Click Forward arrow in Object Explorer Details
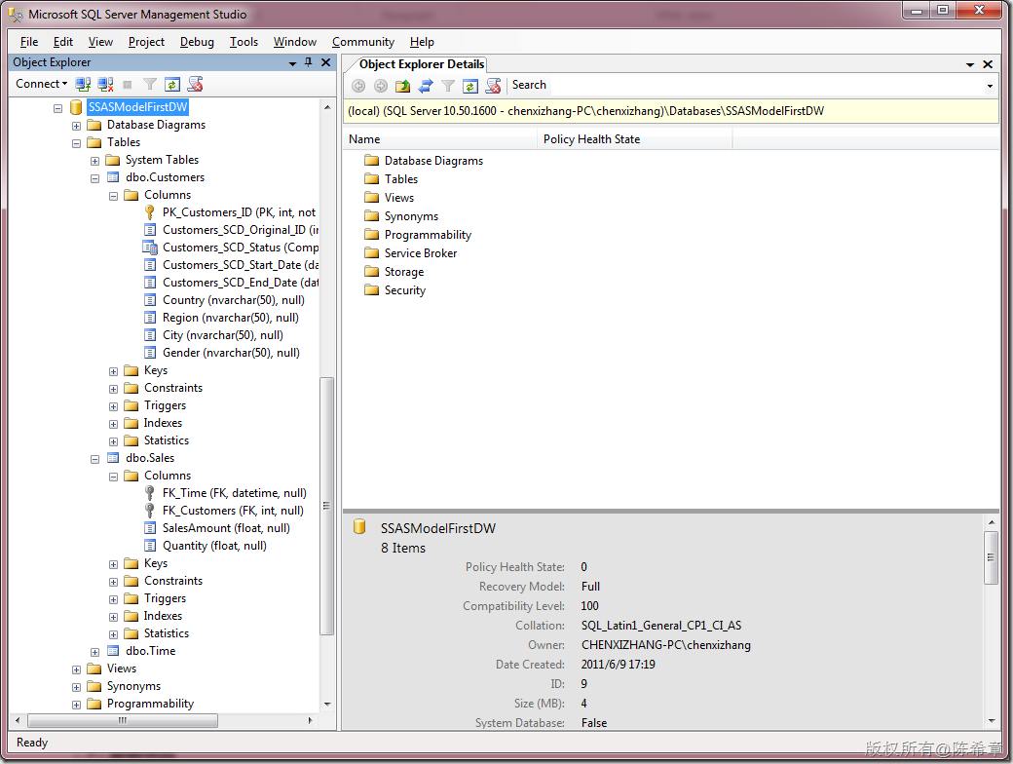The width and height of the screenshot is (1013, 764). (x=381, y=86)
